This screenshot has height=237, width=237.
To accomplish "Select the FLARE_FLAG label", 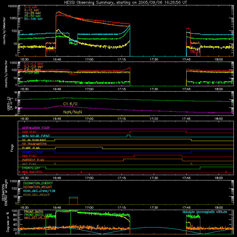I will (31, 148).
